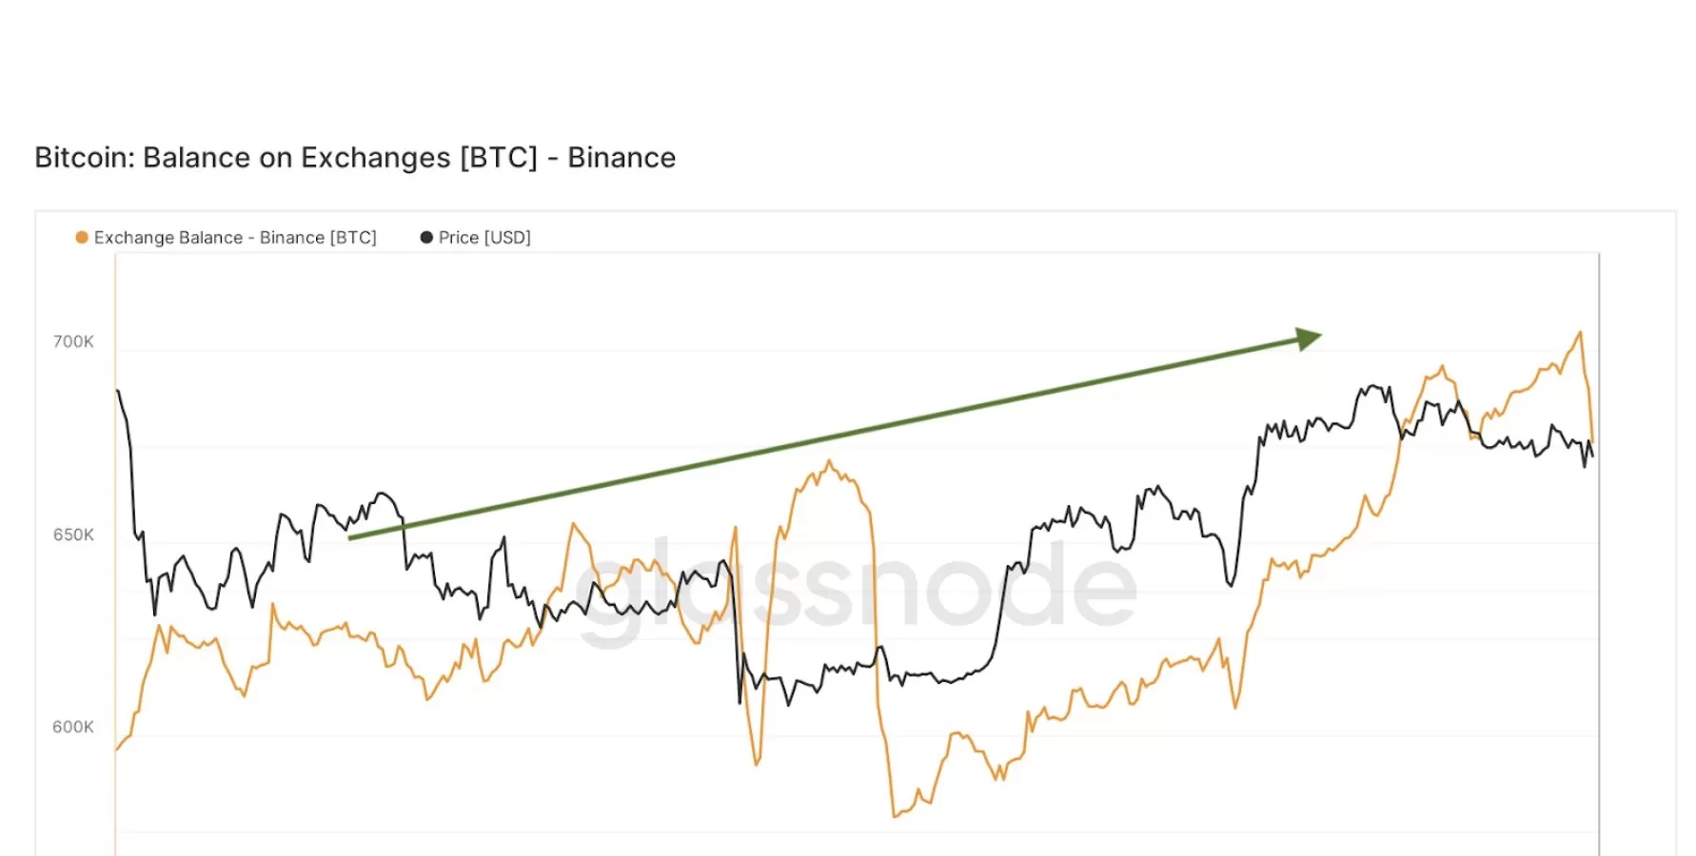Click the black price line's right end
This screenshot has height=856, width=1696.
1592,456
